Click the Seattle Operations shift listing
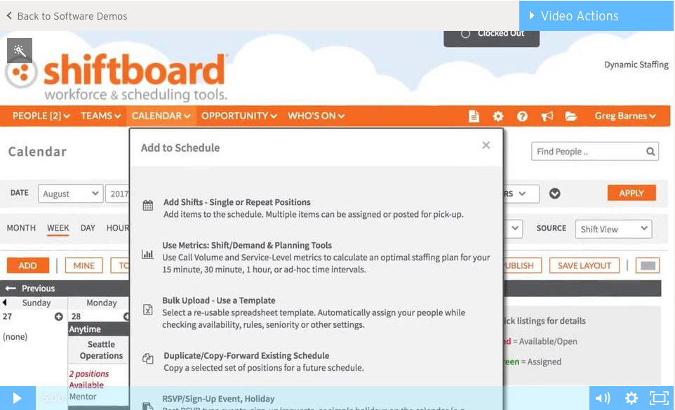The height and width of the screenshot is (410, 675). (101, 350)
